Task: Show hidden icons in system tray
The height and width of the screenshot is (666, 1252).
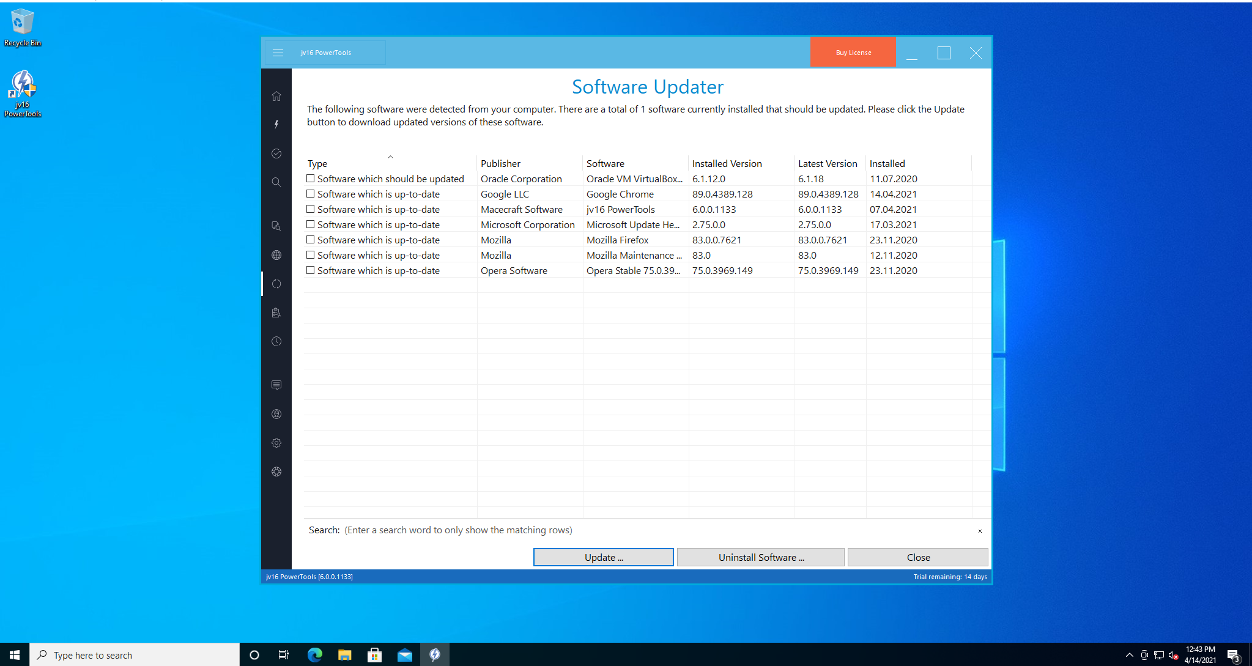Action: [x=1129, y=655]
